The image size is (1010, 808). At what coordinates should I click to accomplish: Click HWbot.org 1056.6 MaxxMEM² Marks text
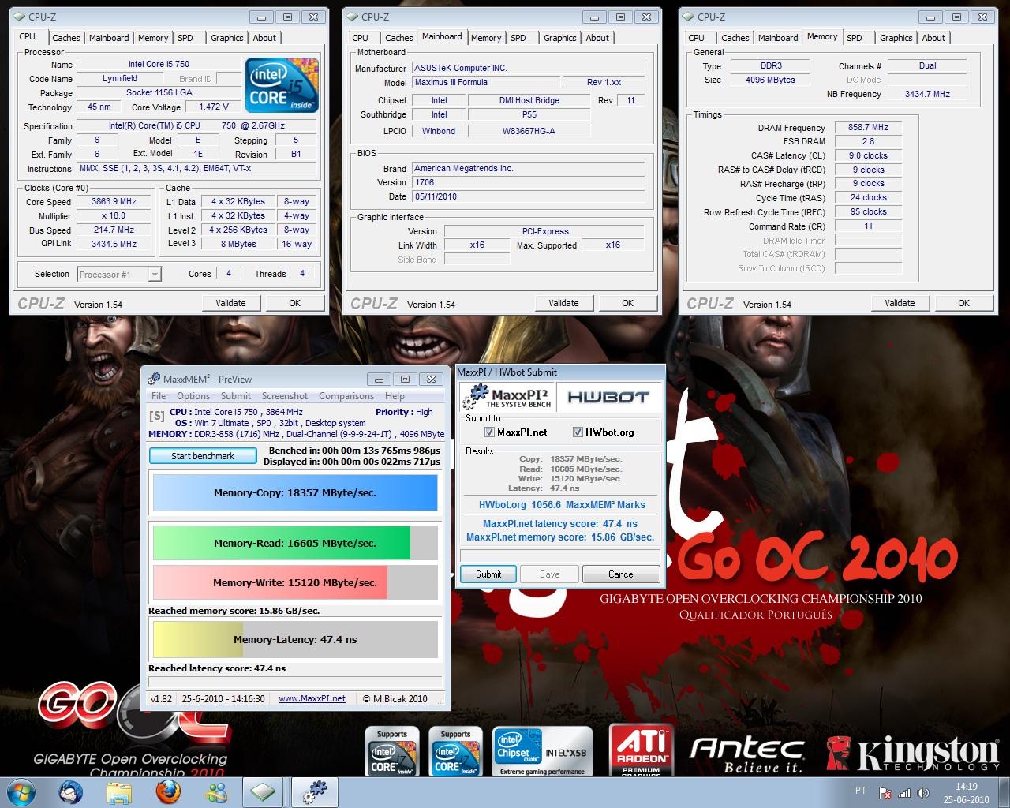point(562,505)
